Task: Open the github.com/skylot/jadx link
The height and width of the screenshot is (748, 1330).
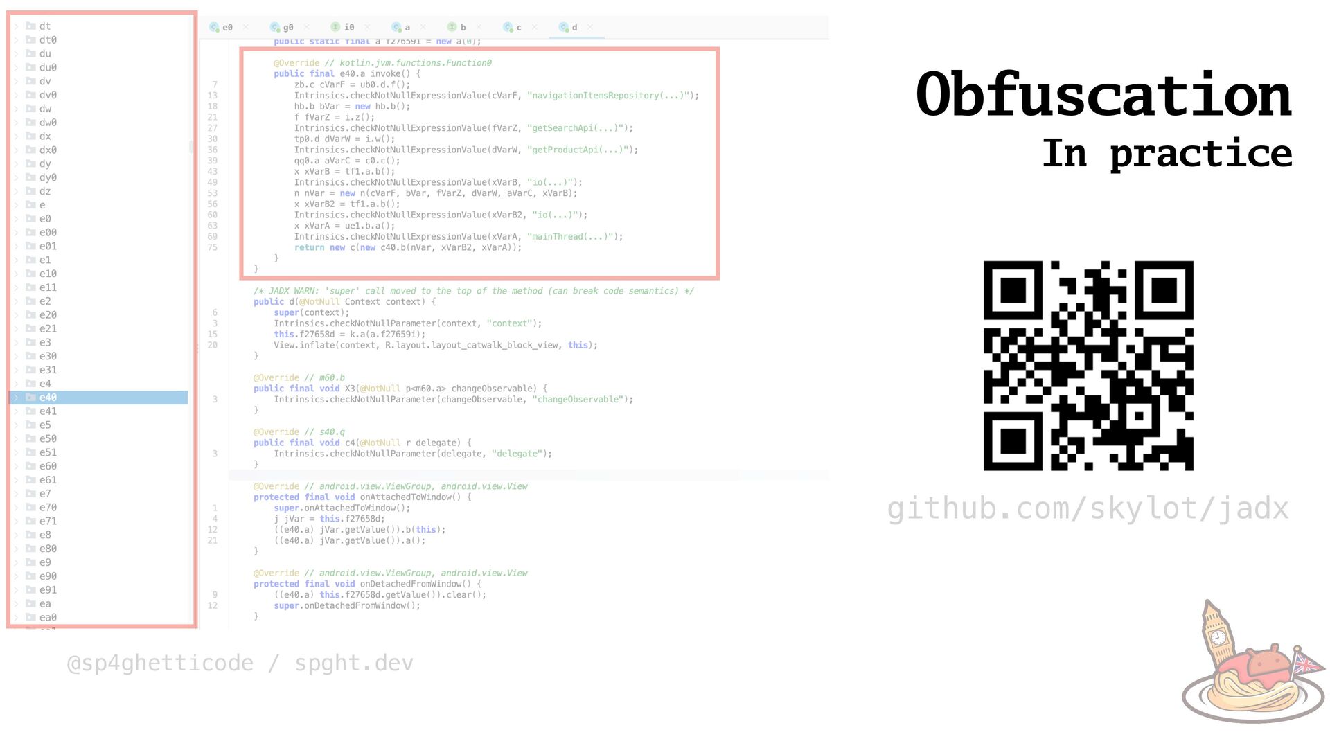Action: click(x=1088, y=508)
